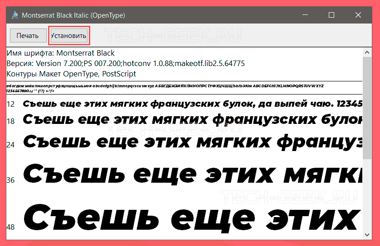
Task: Click the 'Контуры Макет OpenType, PostScript' line
Action: (71, 74)
